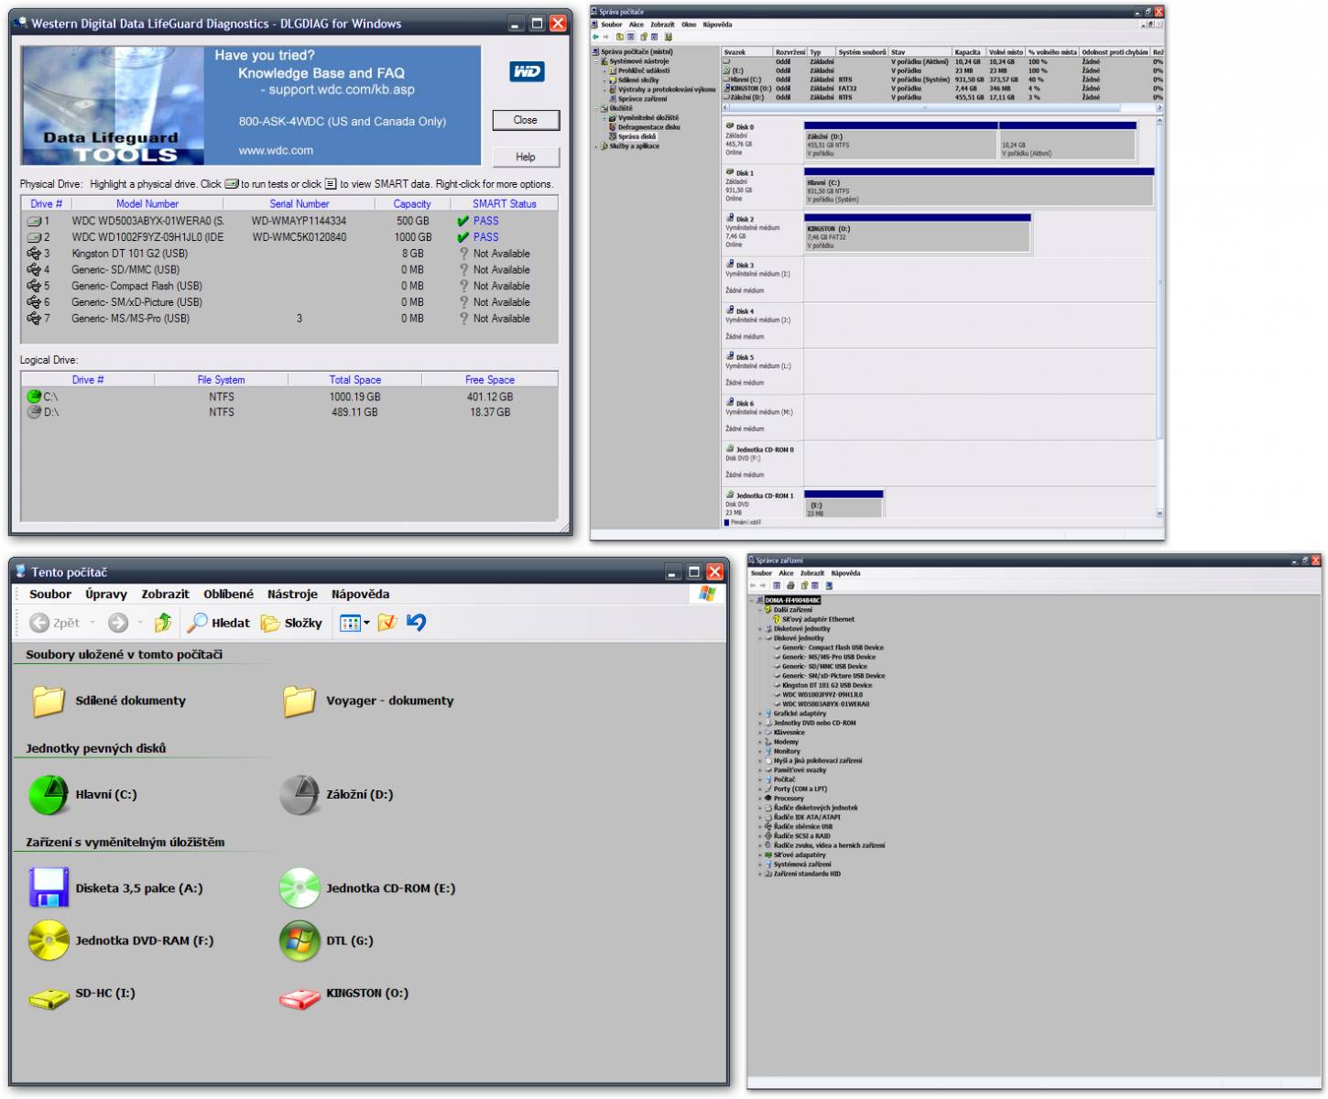Open Záložní (D:) drive
The width and height of the screenshot is (1328, 1099).
tap(336, 795)
